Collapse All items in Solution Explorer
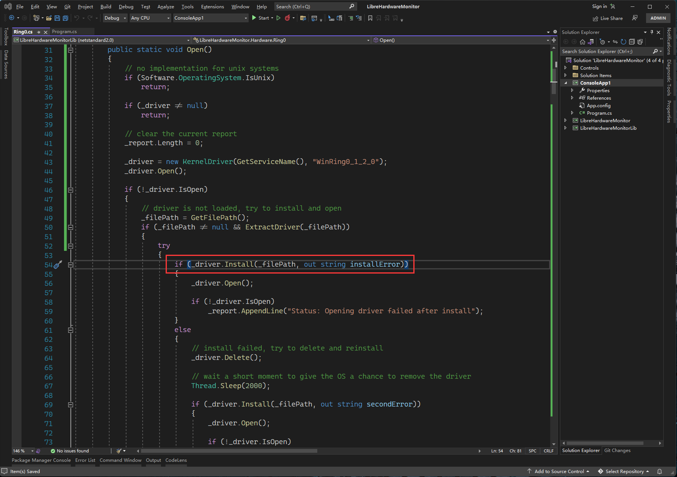The image size is (677, 477). click(x=632, y=41)
